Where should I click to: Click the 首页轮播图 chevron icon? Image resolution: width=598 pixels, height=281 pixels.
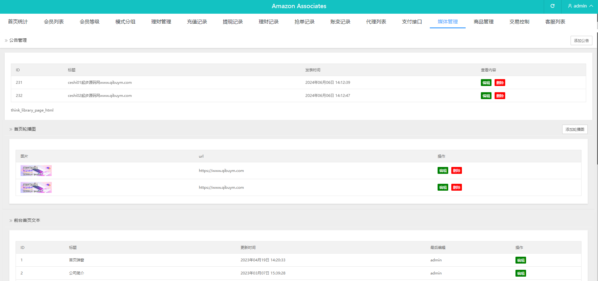coord(11,129)
